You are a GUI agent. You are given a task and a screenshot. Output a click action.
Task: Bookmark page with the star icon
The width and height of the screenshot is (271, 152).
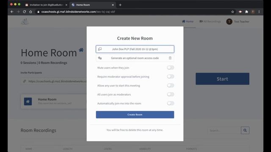coord(232,12)
